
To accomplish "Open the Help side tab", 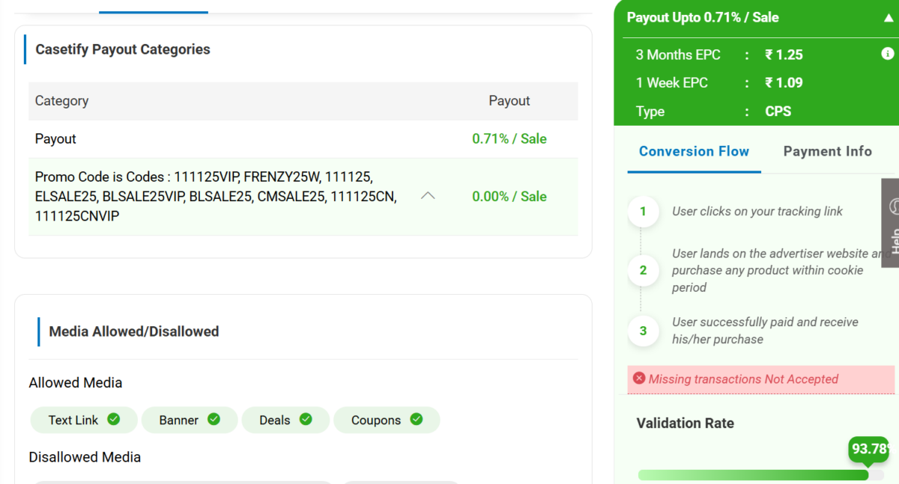I will 891,224.
